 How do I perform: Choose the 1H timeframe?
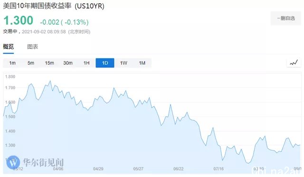[86, 63]
